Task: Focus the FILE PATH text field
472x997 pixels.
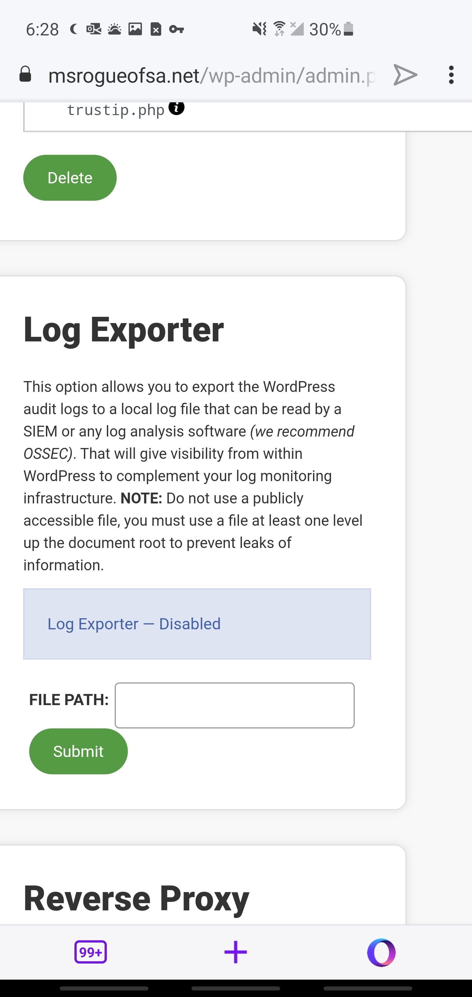Action: pos(234,705)
